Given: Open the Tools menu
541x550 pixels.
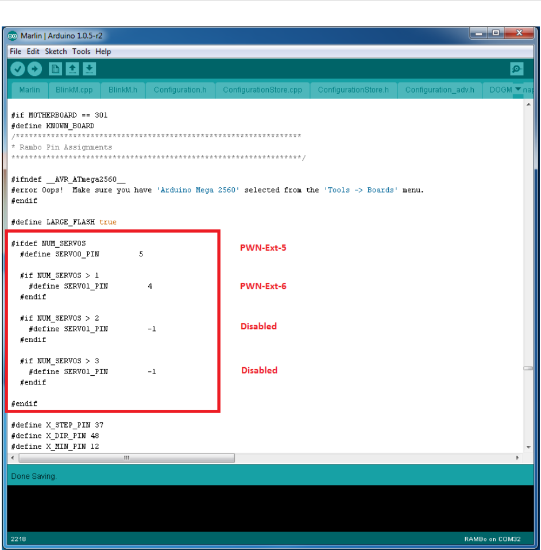Looking at the screenshot, I should (81, 52).
